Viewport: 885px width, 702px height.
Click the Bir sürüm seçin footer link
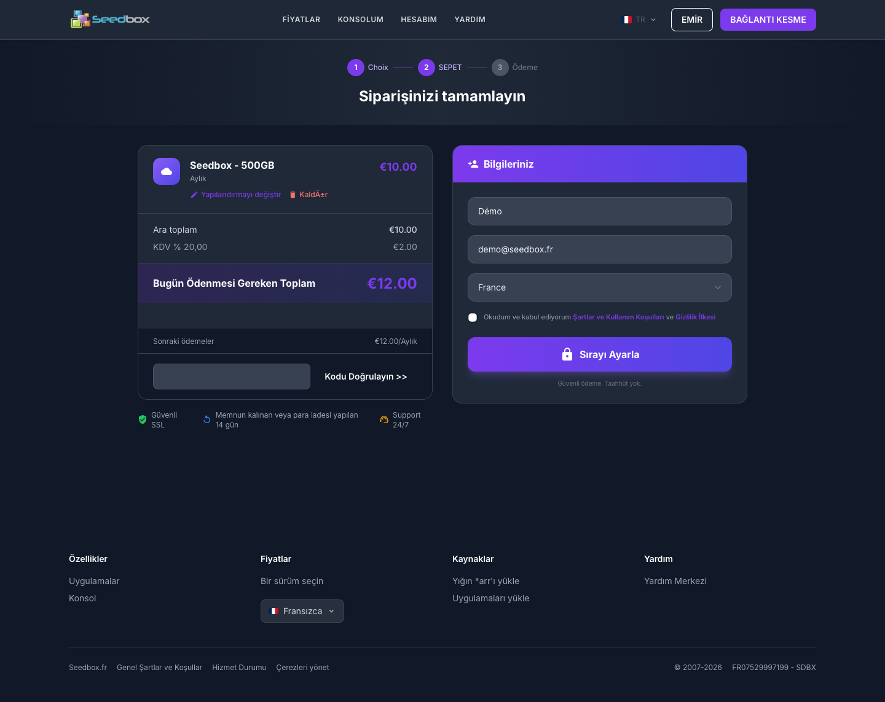tap(292, 581)
